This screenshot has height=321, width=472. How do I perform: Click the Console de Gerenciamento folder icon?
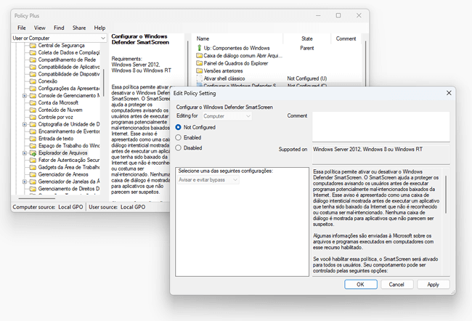coord(33,96)
